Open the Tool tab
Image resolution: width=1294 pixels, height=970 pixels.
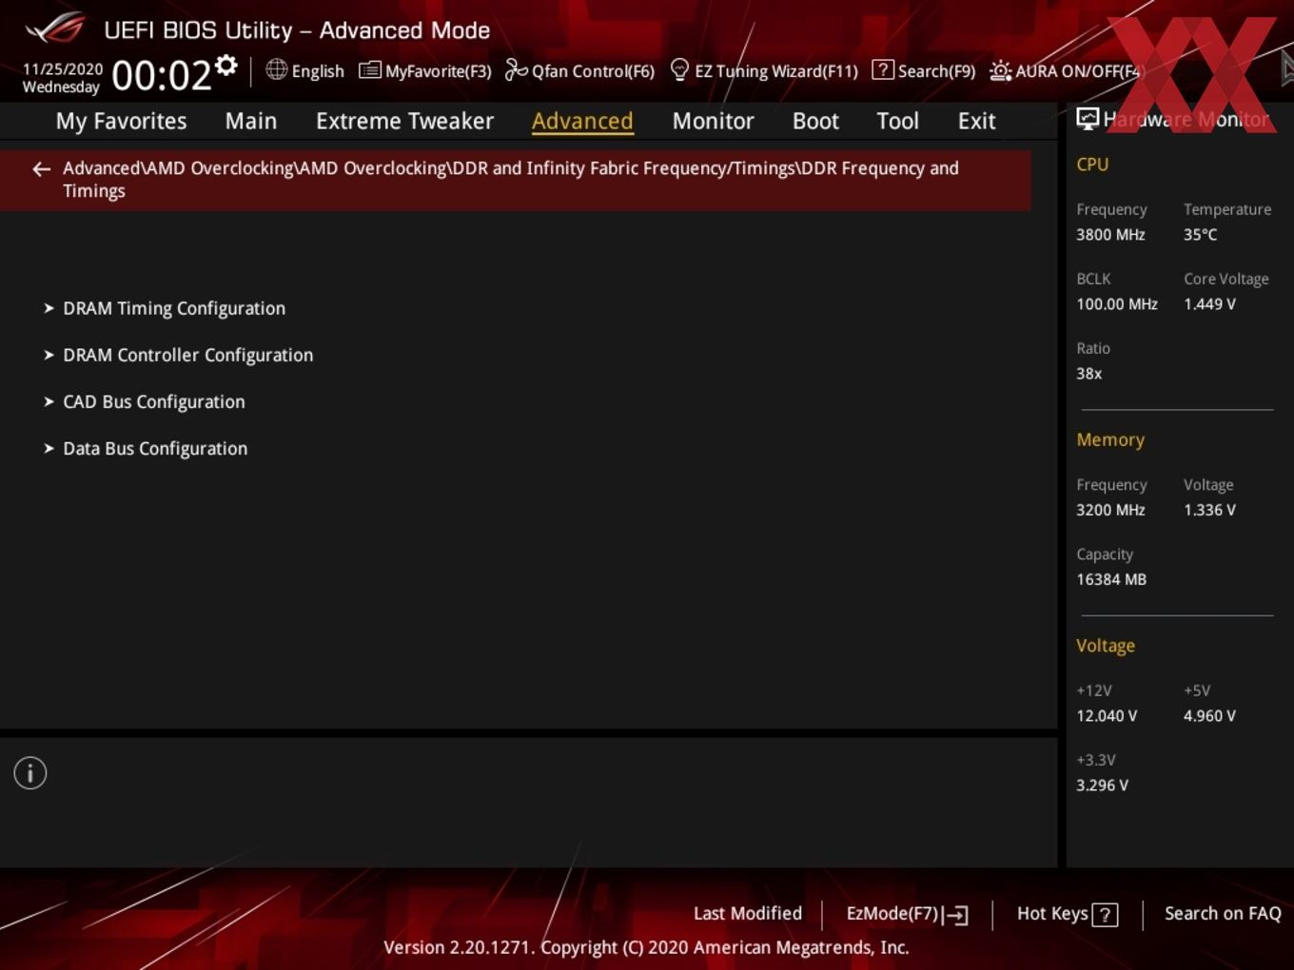pyautogui.click(x=897, y=121)
